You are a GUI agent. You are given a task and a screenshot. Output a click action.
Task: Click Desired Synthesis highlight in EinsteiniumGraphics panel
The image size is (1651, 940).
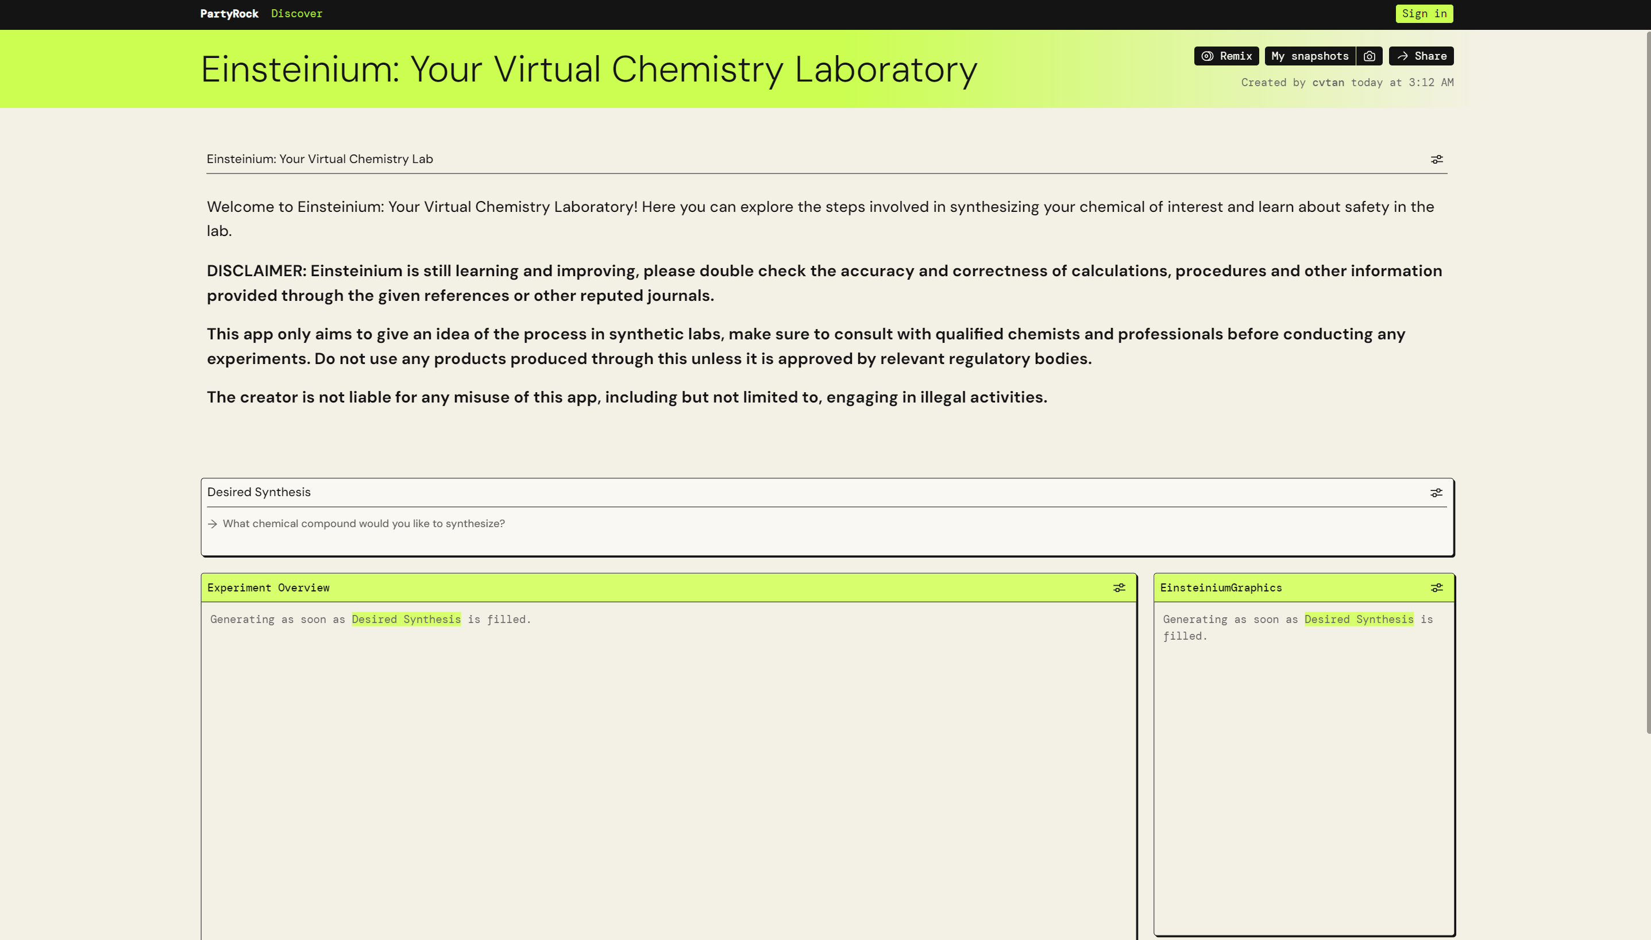[x=1359, y=619]
